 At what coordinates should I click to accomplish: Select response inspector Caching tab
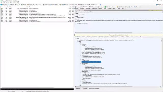[122, 37]
